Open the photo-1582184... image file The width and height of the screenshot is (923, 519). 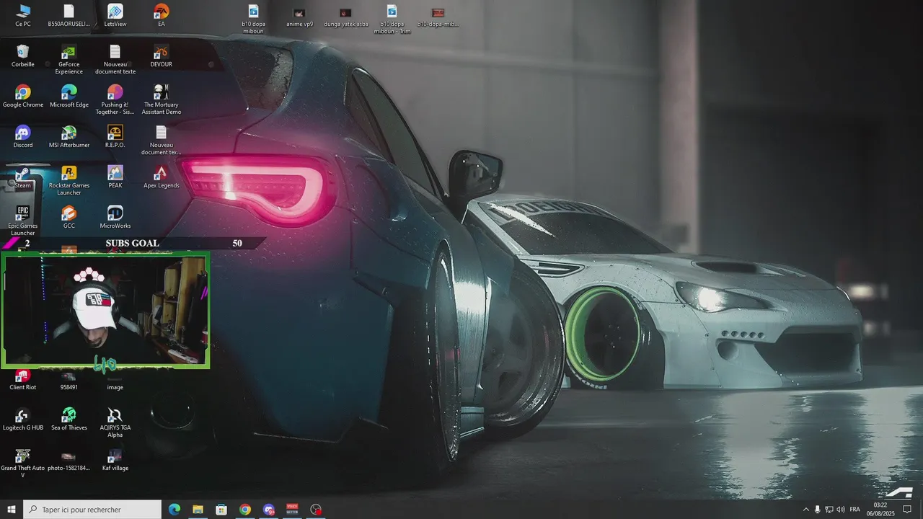[69, 459]
